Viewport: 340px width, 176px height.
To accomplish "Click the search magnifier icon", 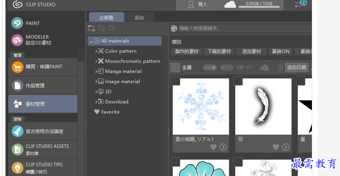I will [174, 28].
